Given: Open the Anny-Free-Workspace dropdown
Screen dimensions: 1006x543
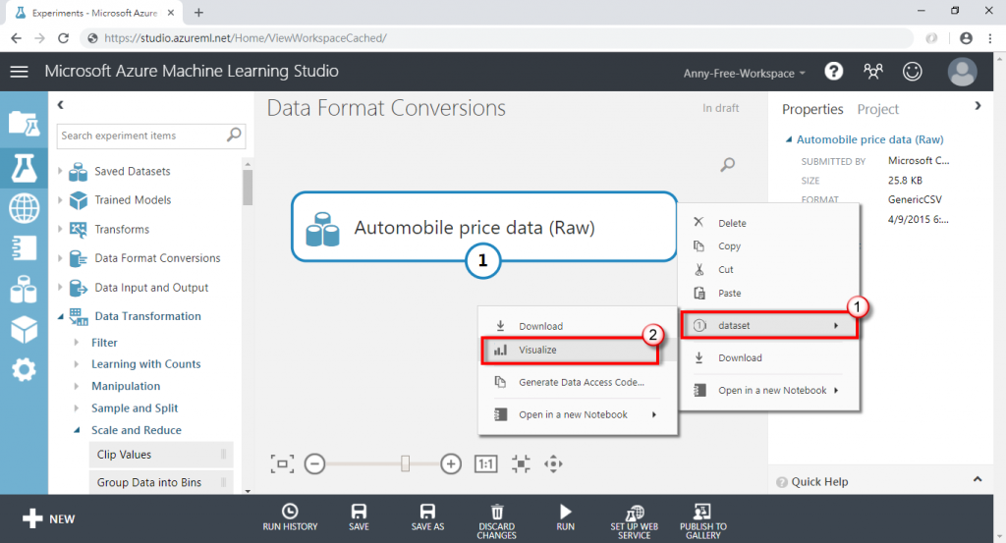Looking at the screenshot, I should (x=745, y=73).
